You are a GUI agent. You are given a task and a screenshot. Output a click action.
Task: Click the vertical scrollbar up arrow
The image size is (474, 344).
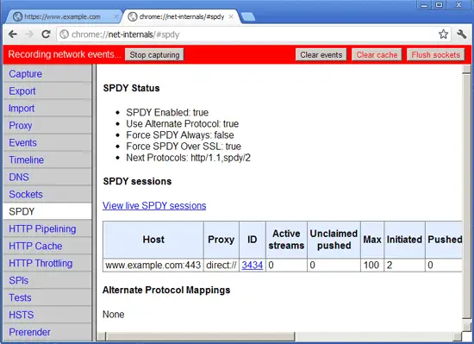pos(466,69)
